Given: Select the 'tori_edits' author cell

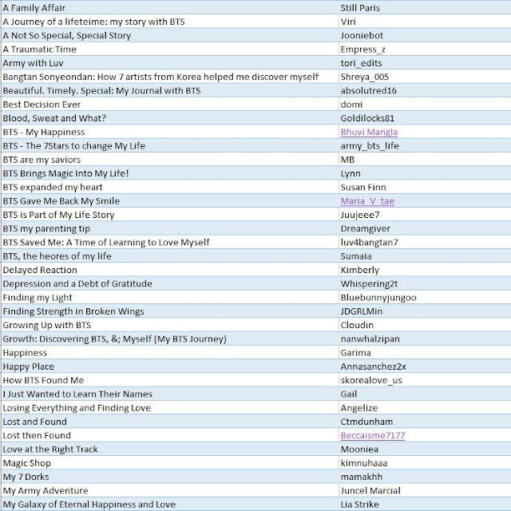Looking at the screenshot, I should pyautogui.click(x=425, y=63).
